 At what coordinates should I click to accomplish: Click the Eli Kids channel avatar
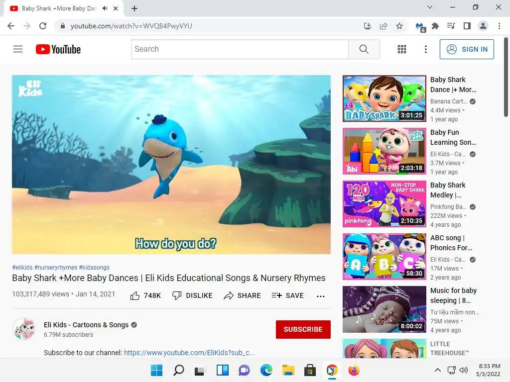(24, 329)
